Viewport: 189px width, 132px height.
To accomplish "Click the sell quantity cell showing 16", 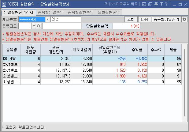I will pyautogui.click(x=31, y=58).
